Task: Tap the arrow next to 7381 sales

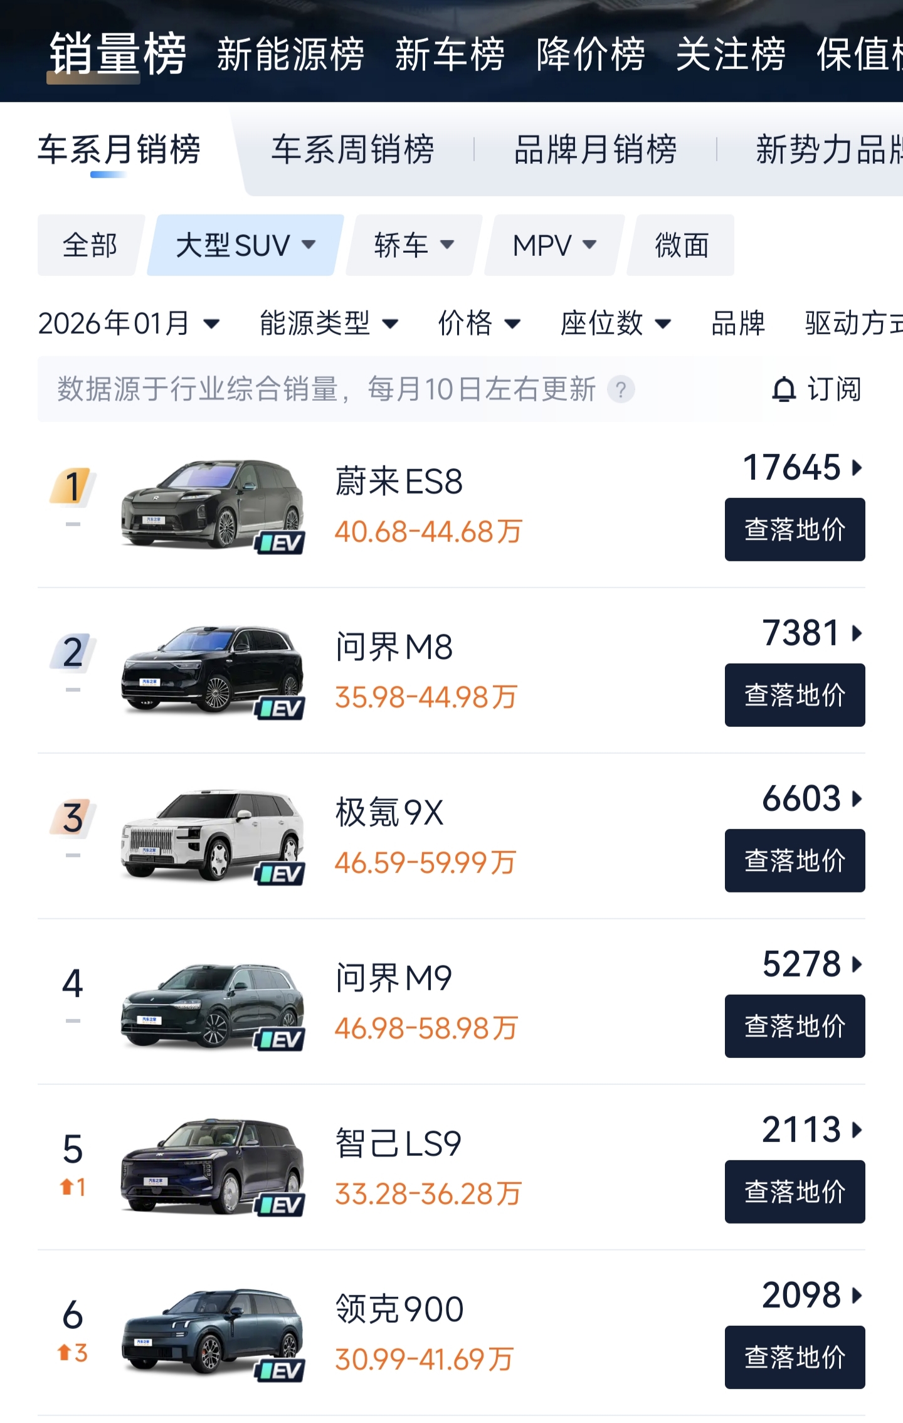Action: 857,633
